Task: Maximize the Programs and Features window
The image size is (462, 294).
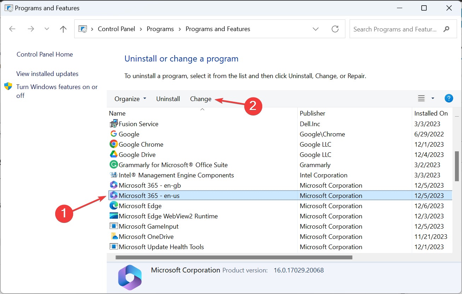Action: (x=424, y=8)
